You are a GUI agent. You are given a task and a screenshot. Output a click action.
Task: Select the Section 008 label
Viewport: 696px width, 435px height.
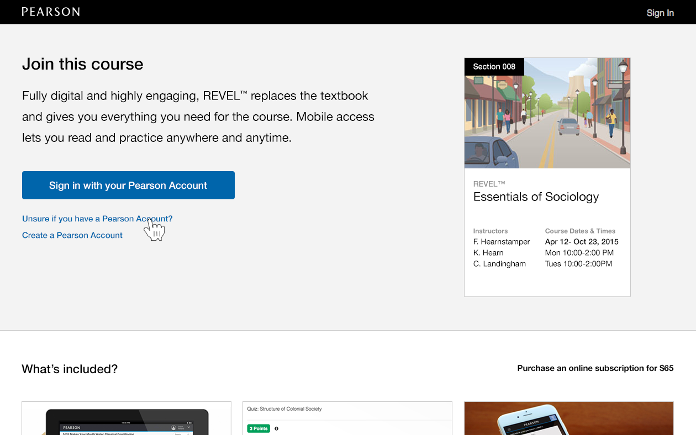click(x=494, y=67)
